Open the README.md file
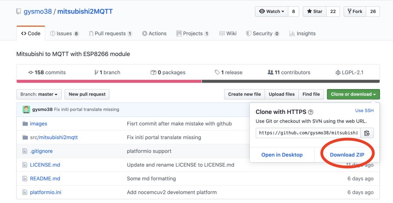 (45, 179)
